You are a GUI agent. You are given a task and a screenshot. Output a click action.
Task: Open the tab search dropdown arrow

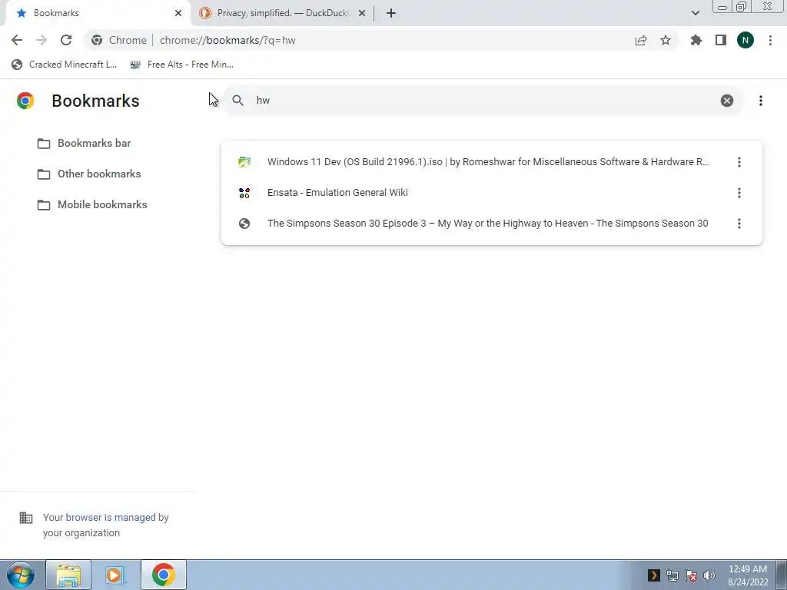(x=695, y=13)
